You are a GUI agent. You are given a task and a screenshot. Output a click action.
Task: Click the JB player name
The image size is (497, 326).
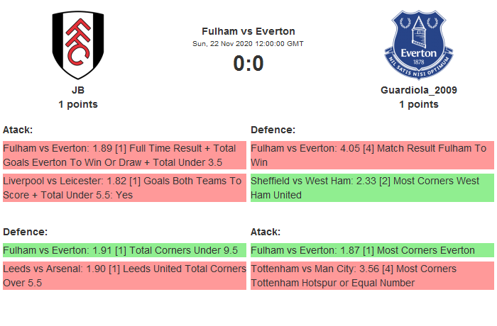click(78, 90)
